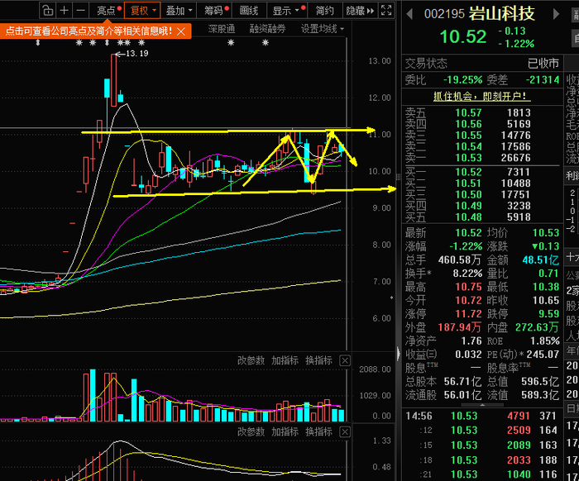The height and width of the screenshot is (481, 579).
Task: Toggle the 简约 simple view
Action: 324,10
